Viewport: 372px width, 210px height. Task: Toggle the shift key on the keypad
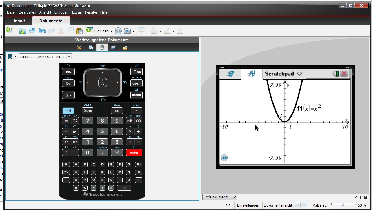tap(88, 111)
